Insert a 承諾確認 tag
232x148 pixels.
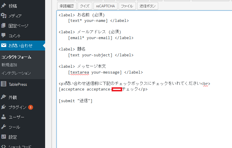click(67, 6)
